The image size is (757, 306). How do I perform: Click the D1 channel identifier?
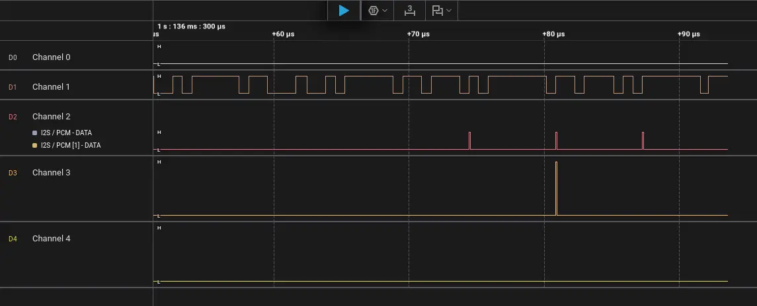point(13,87)
